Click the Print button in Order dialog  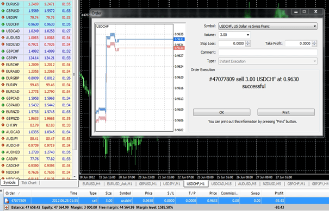coord(286,112)
